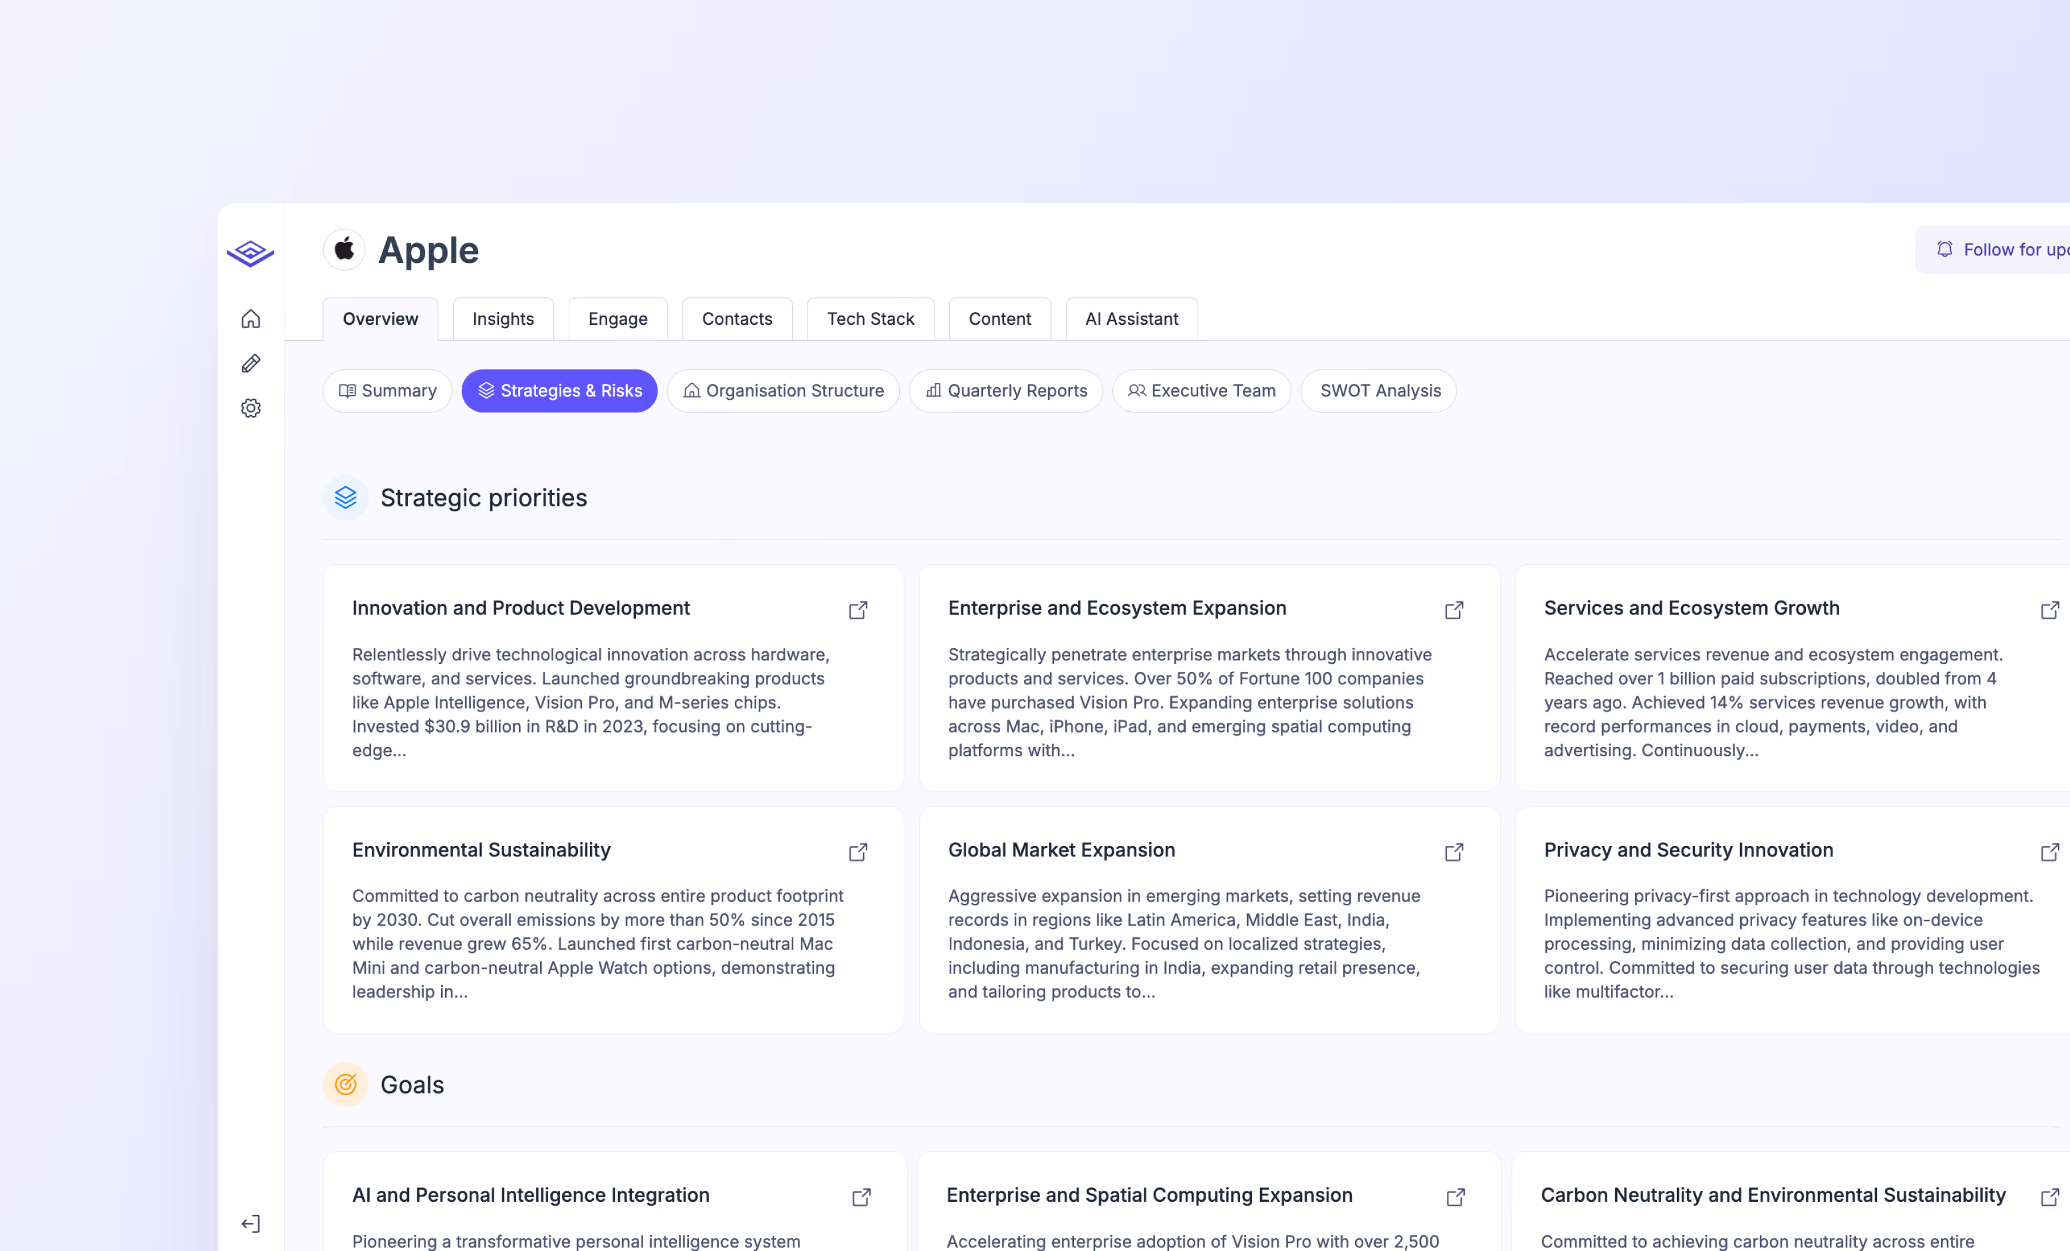Viewport: 2070px width, 1251px height.
Task: Open the AI Assistant tab
Action: pyautogui.click(x=1132, y=319)
